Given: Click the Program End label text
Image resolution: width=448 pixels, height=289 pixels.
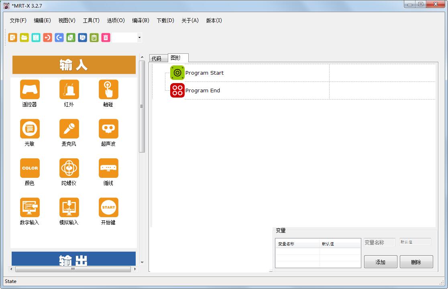Looking at the screenshot, I should [203, 91].
